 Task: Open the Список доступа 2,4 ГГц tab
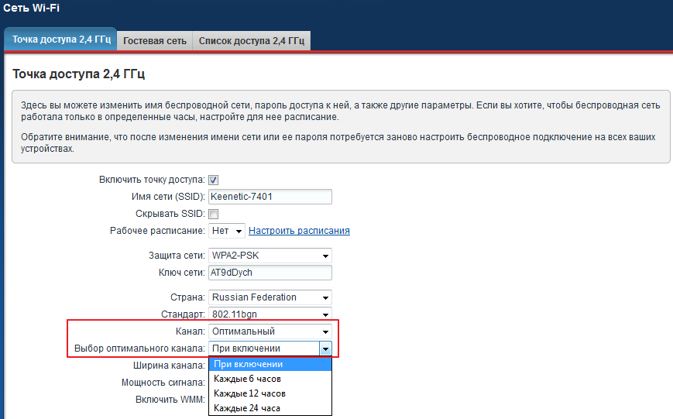(x=252, y=40)
